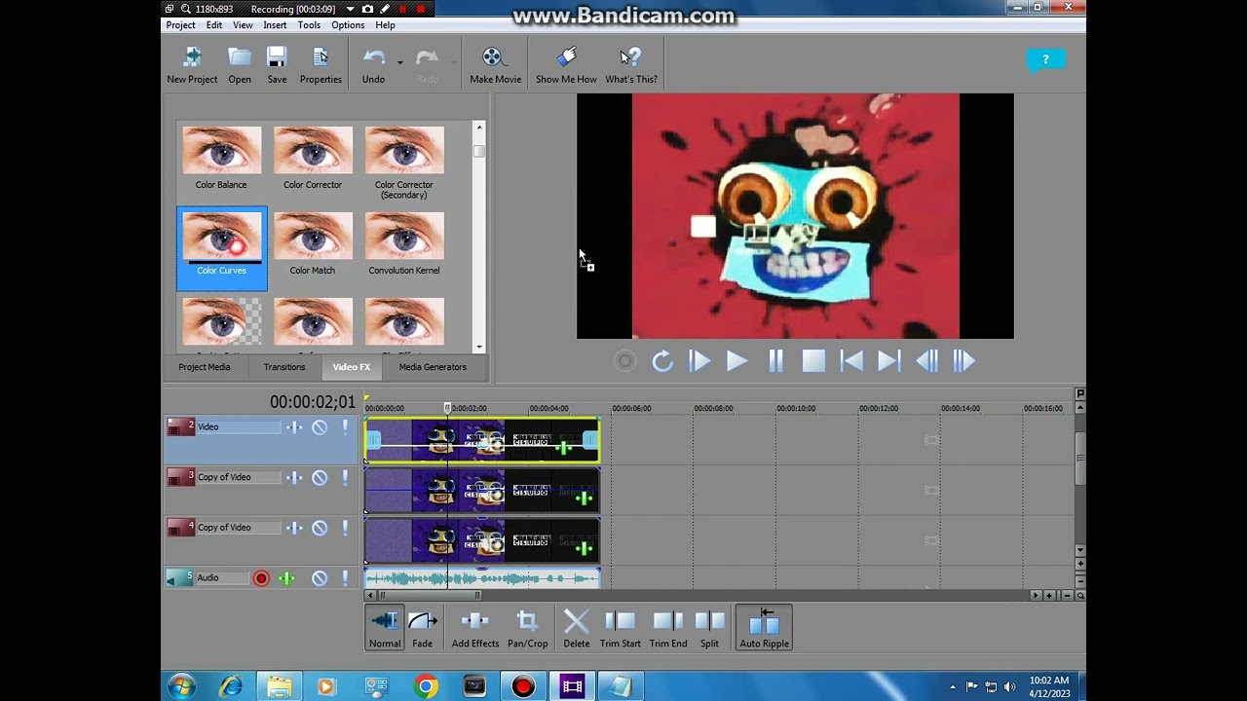This screenshot has height=701, width=1247.
Task: Play the preview video
Action: pyautogui.click(x=737, y=361)
